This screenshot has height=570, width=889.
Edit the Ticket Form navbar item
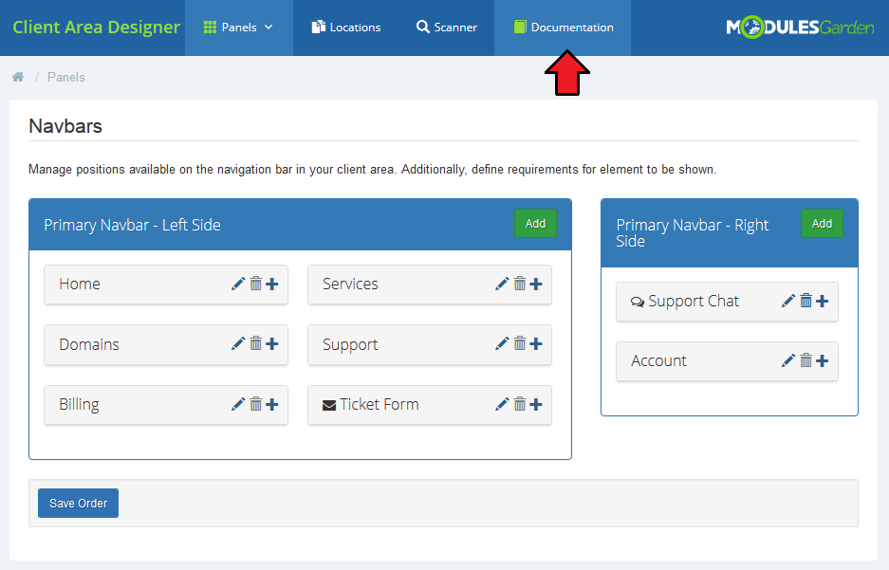[502, 404]
